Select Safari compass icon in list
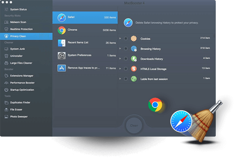This screenshot has width=234, height=160. [x=62, y=17]
